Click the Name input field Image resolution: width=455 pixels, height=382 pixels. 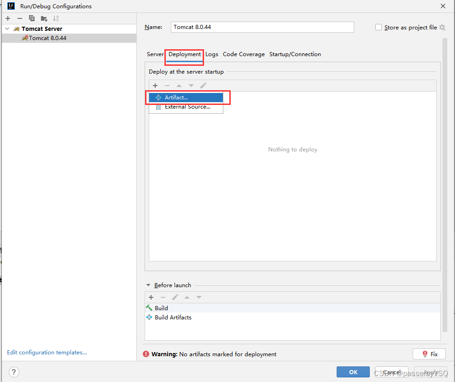point(262,27)
